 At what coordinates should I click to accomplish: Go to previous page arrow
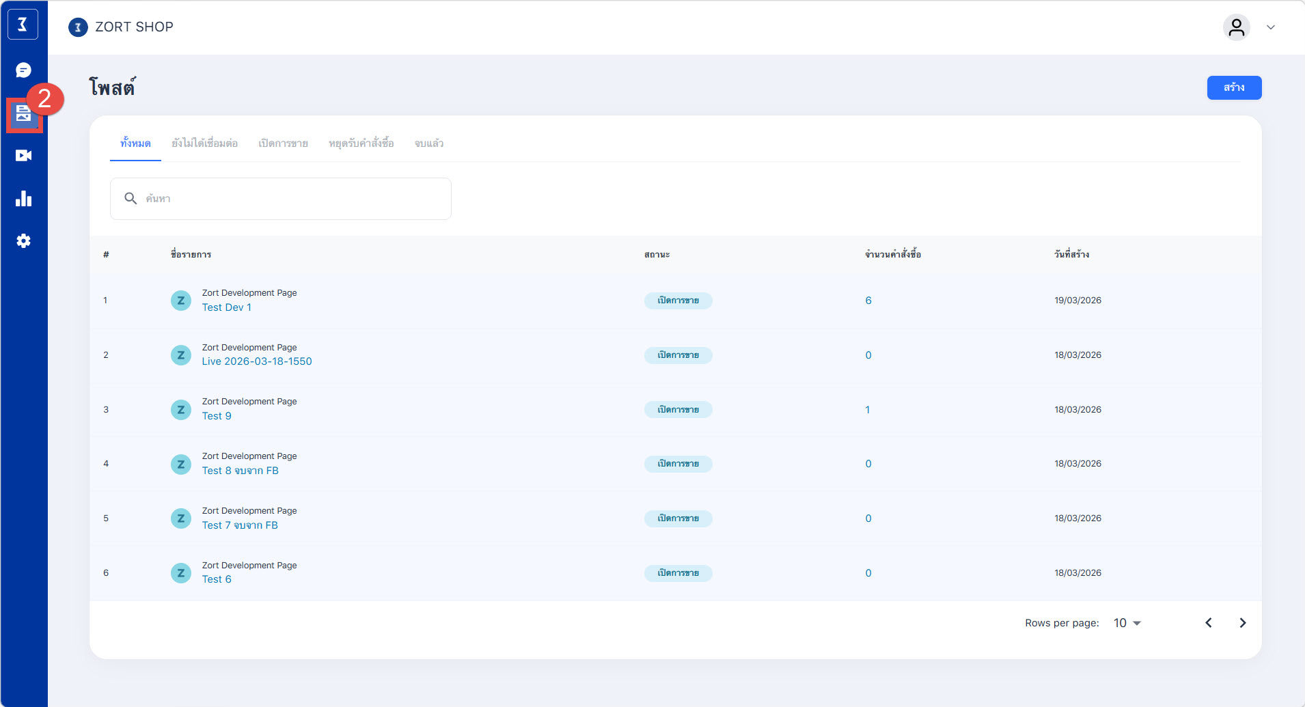pyautogui.click(x=1209, y=623)
